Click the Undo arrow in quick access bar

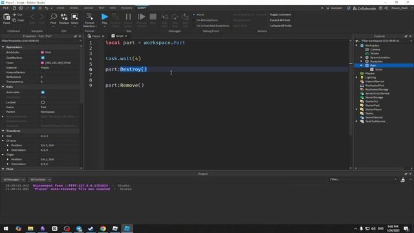coord(47,8)
